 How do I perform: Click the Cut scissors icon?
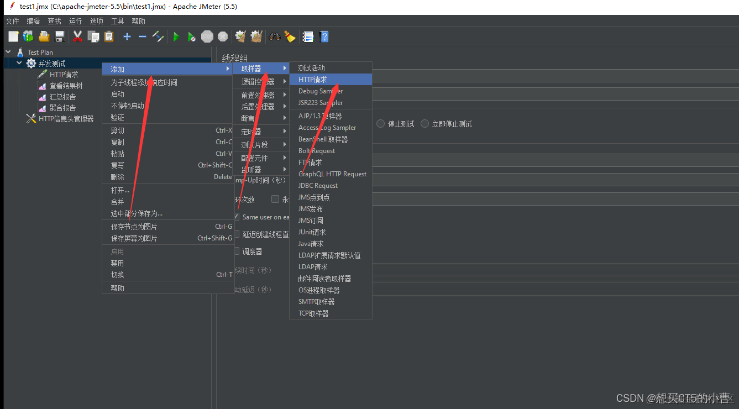(x=77, y=36)
